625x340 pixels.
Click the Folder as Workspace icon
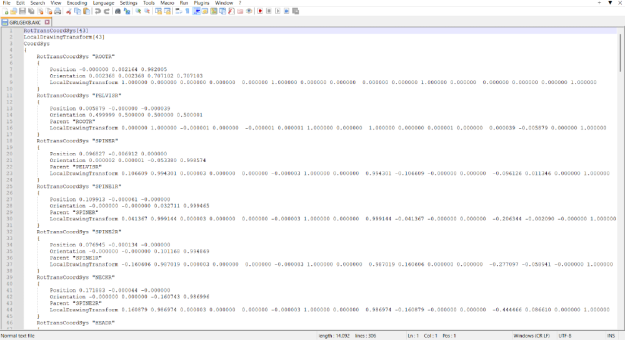point(240,11)
